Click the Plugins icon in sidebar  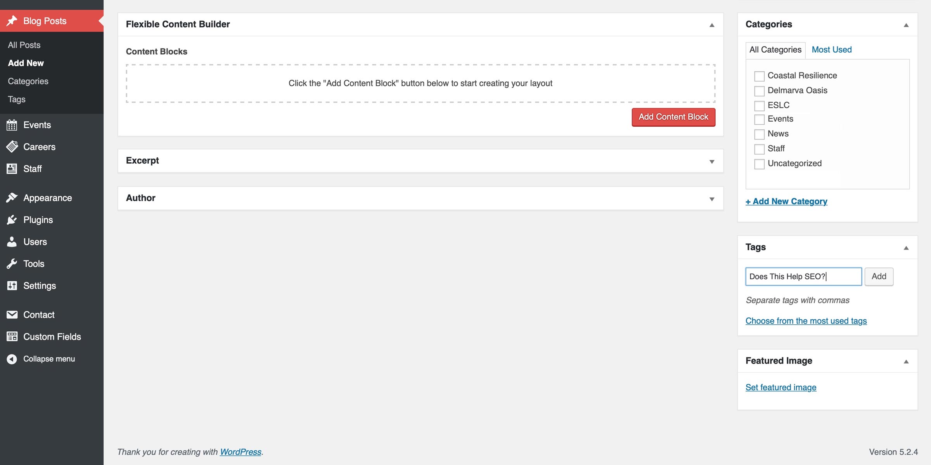pos(12,219)
